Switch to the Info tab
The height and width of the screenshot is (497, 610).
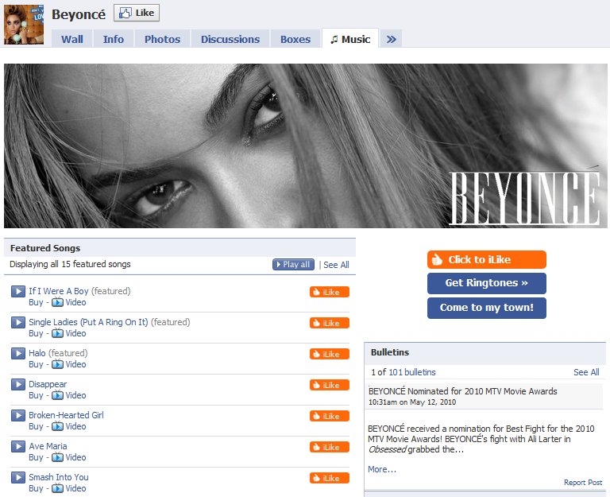pyautogui.click(x=114, y=39)
